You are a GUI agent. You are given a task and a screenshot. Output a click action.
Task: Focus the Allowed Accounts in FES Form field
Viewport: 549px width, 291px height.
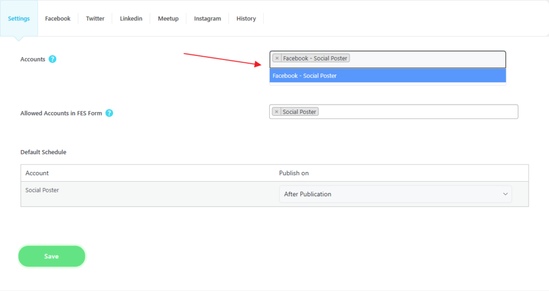coord(418,112)
